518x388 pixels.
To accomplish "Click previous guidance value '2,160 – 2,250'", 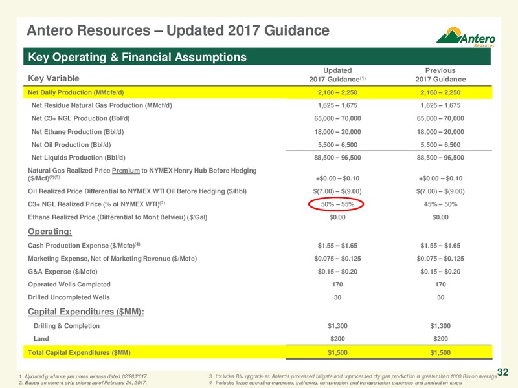I will pyautogui.click(x=440, y=92).
